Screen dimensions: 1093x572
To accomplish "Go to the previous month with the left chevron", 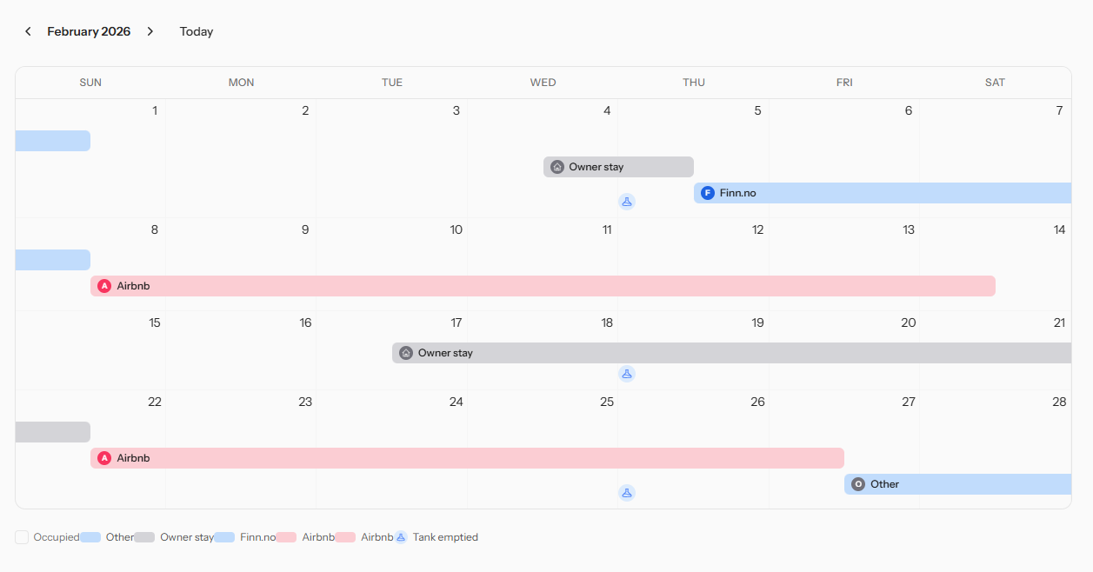I will tap(28, 31).
